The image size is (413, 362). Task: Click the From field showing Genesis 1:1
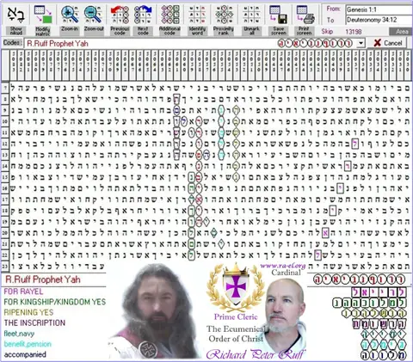click(379, 9)
